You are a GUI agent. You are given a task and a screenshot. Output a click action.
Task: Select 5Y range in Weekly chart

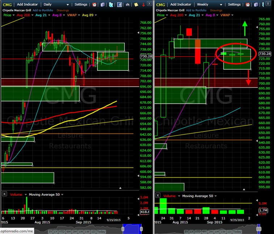[x=186, y=231]
